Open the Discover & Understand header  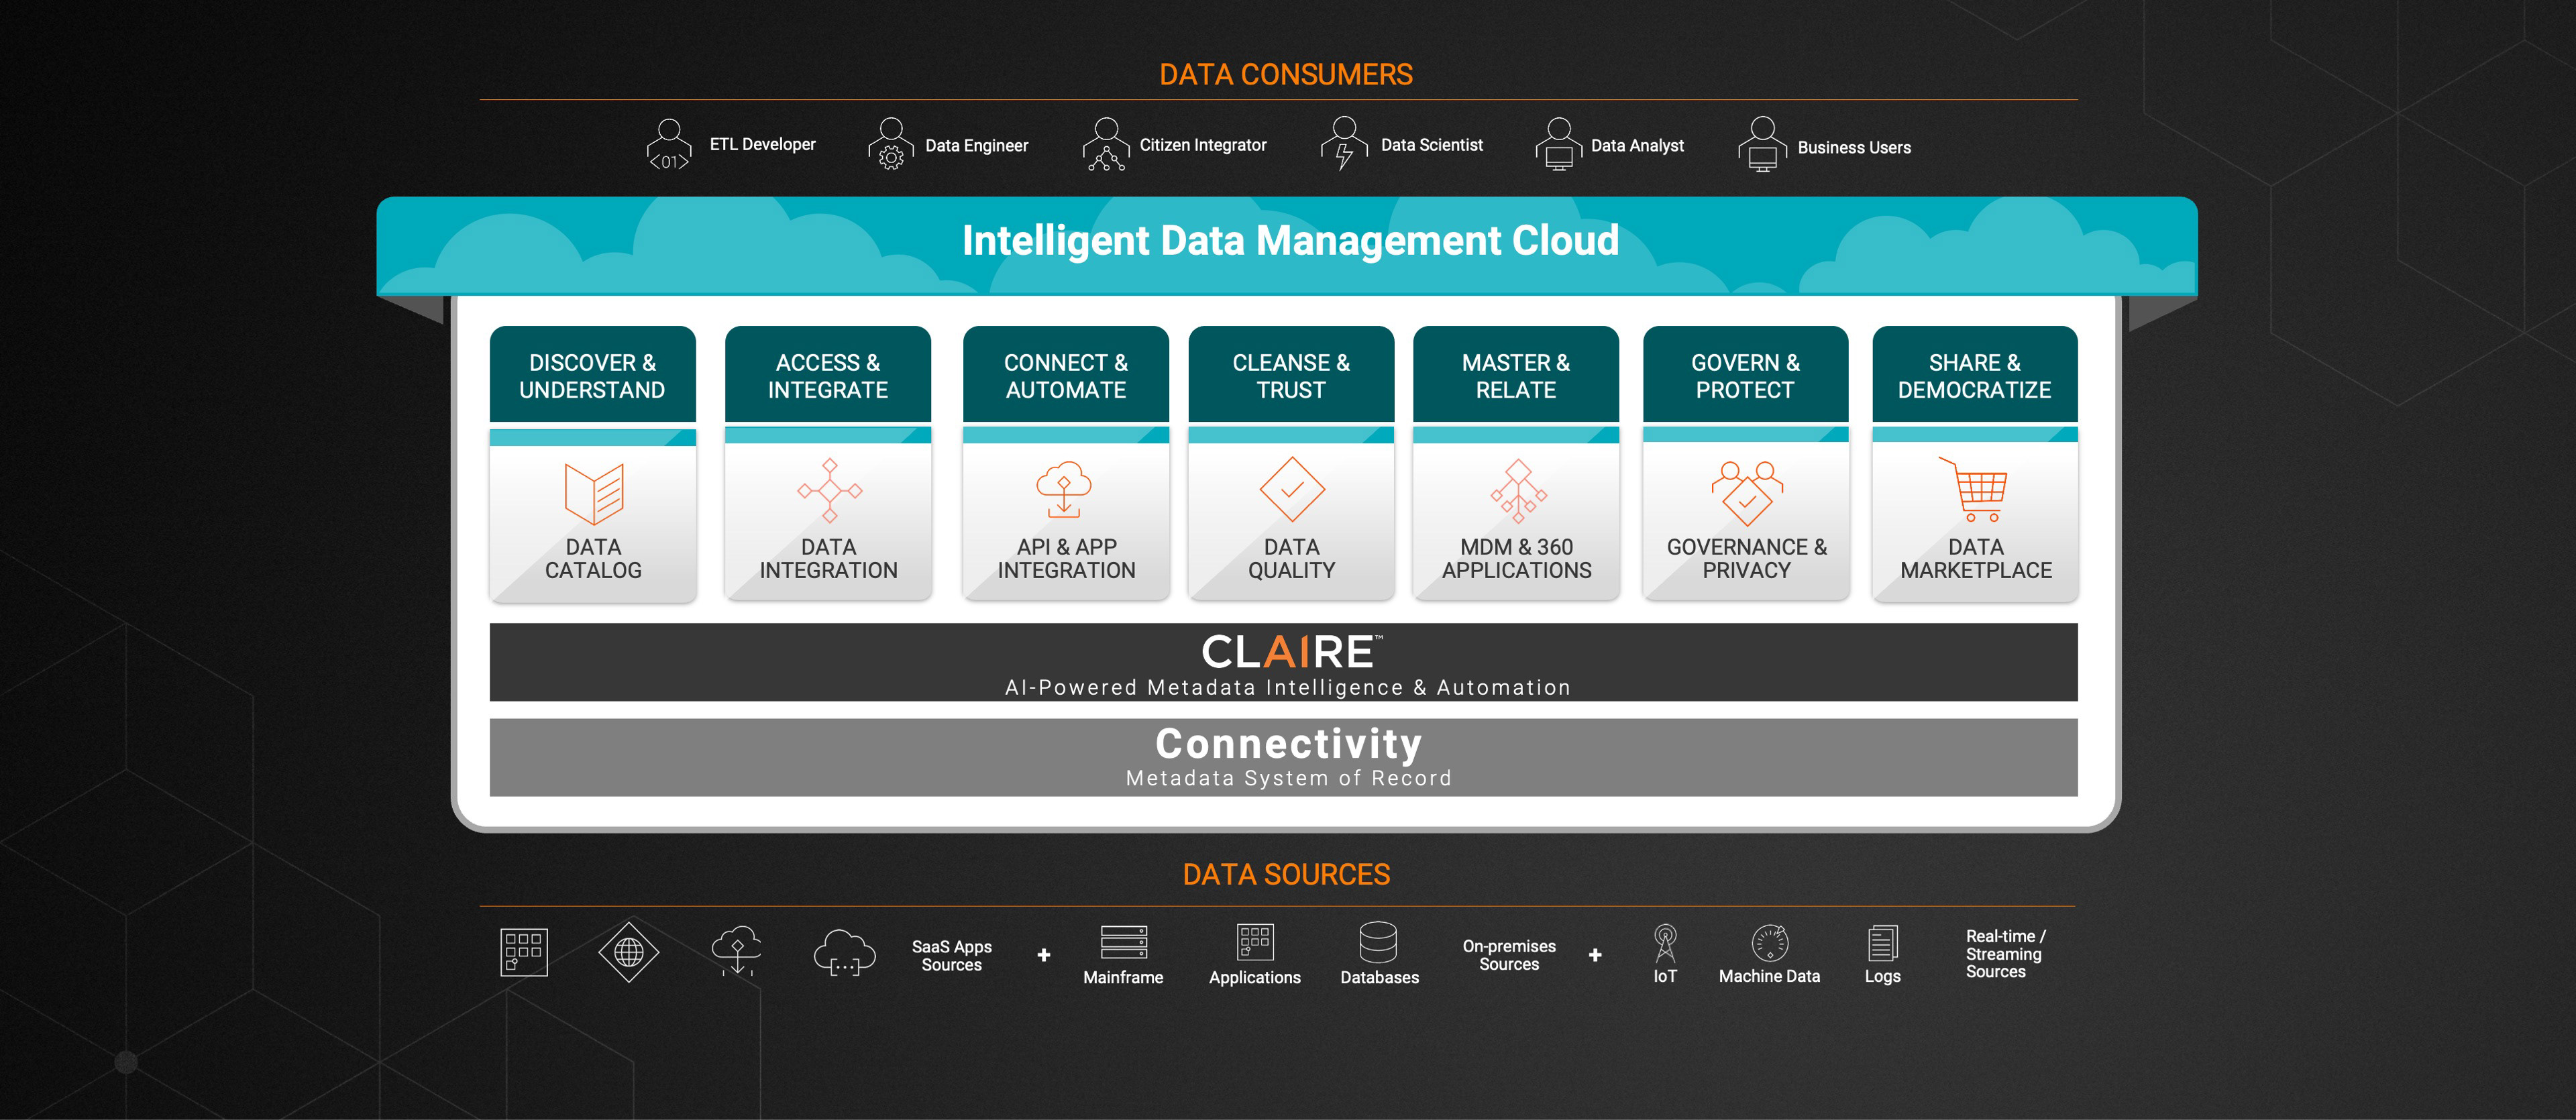pyautogui.click(x=592, y=376)
